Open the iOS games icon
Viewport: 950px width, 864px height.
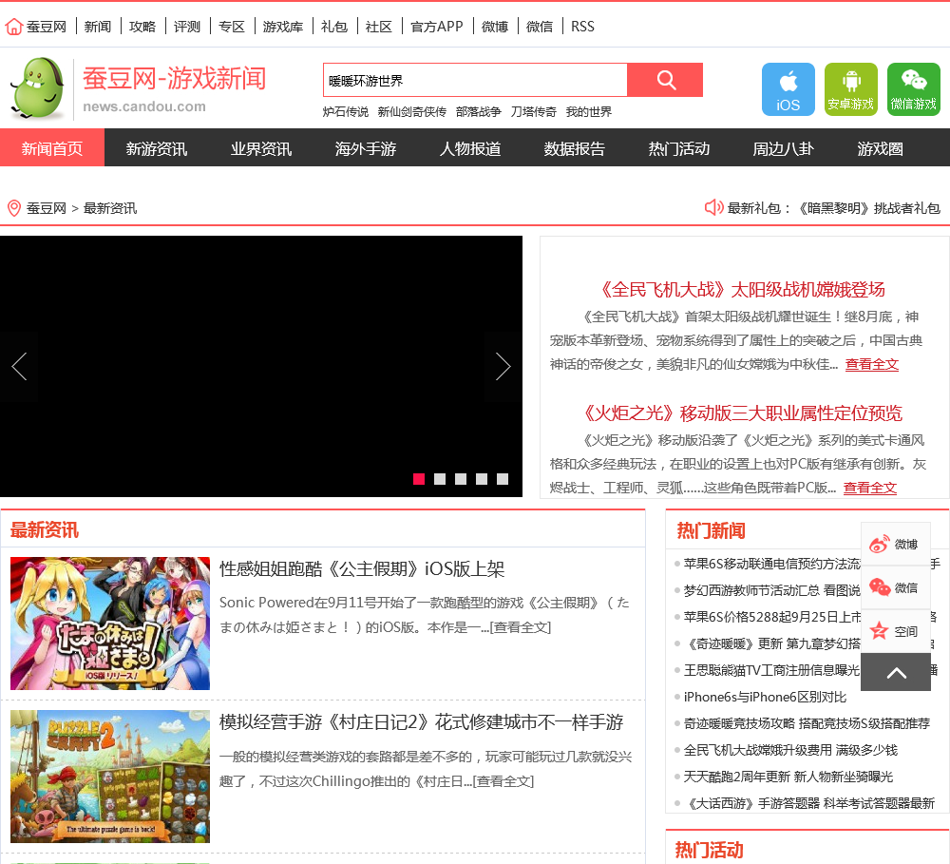[x=788, y=89]
